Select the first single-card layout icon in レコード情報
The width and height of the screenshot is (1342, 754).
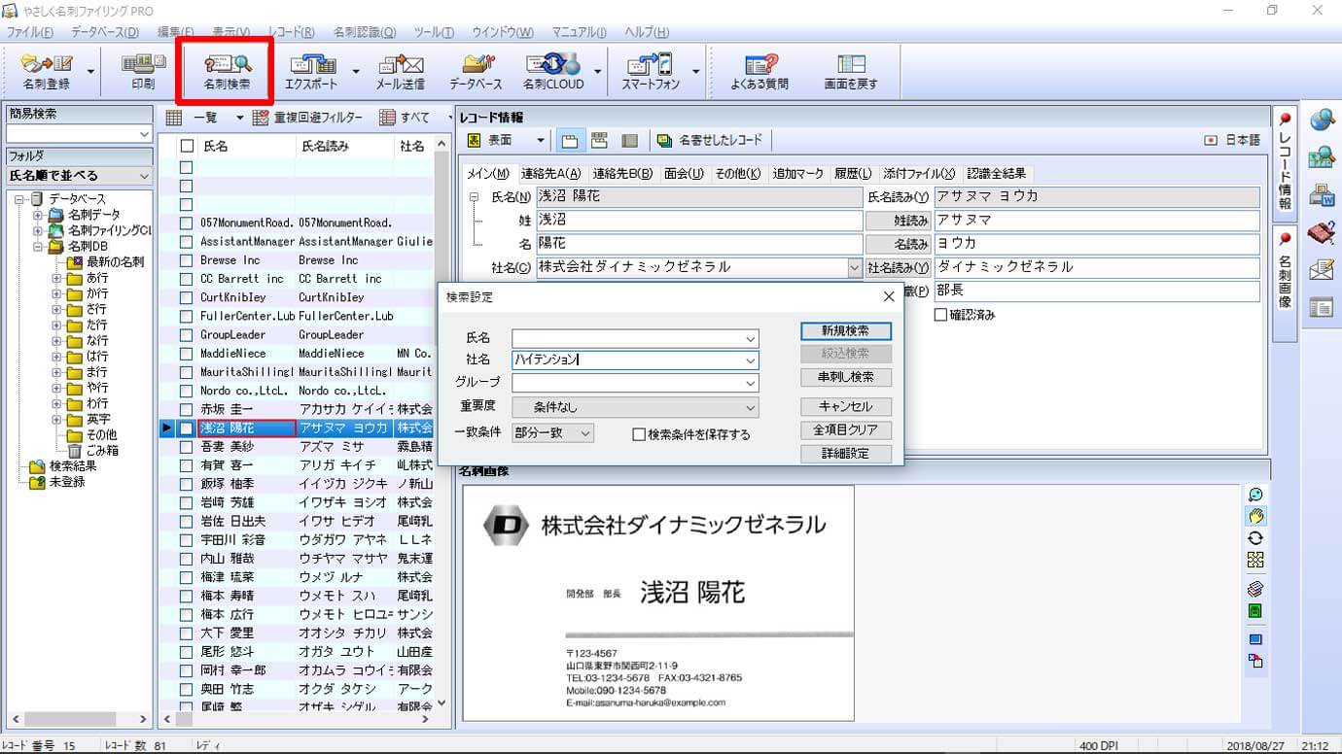click(570, 140)
